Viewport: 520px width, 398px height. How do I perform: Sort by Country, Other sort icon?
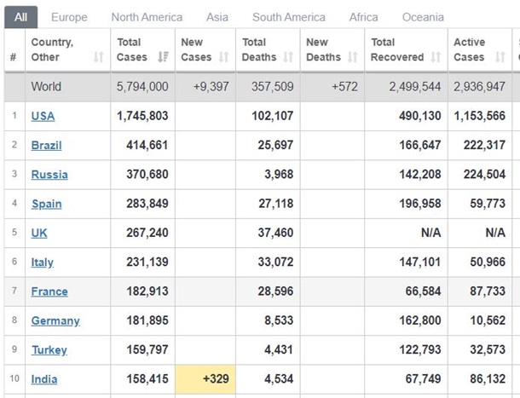99,57
